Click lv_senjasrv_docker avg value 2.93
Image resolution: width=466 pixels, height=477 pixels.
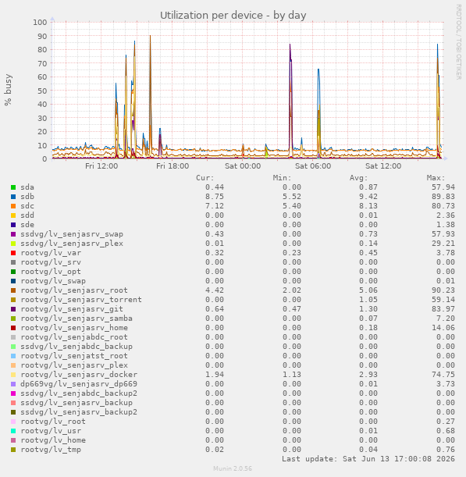(368, 375)
